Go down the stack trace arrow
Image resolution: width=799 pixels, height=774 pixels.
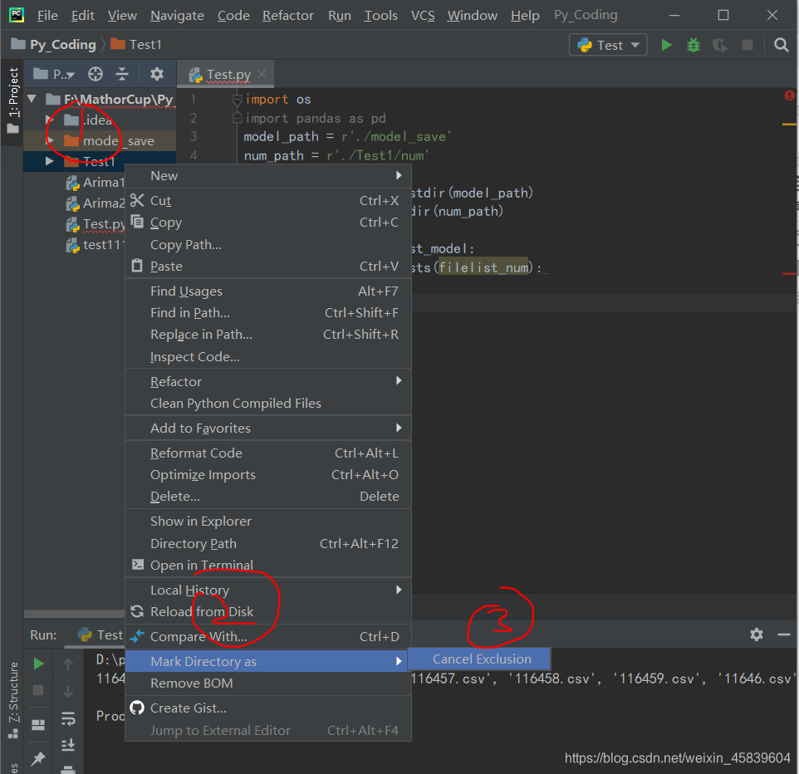[68, 692]
